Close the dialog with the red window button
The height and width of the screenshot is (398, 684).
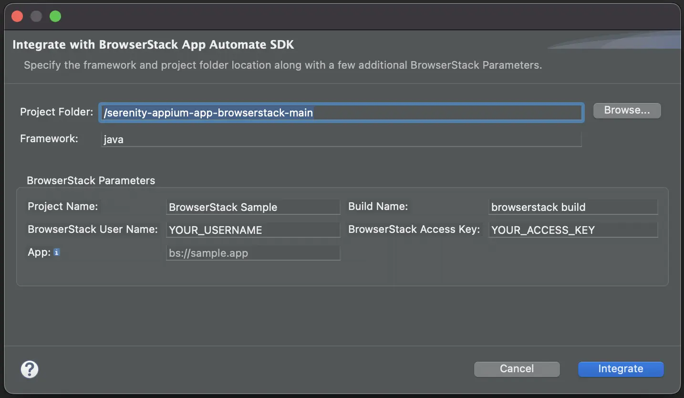pos(17,16)
